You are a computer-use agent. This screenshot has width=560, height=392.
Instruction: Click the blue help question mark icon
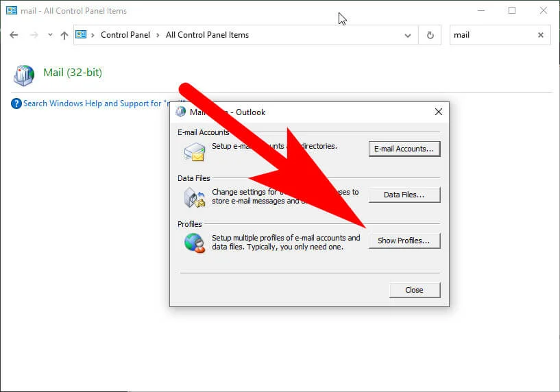point(16,103)
